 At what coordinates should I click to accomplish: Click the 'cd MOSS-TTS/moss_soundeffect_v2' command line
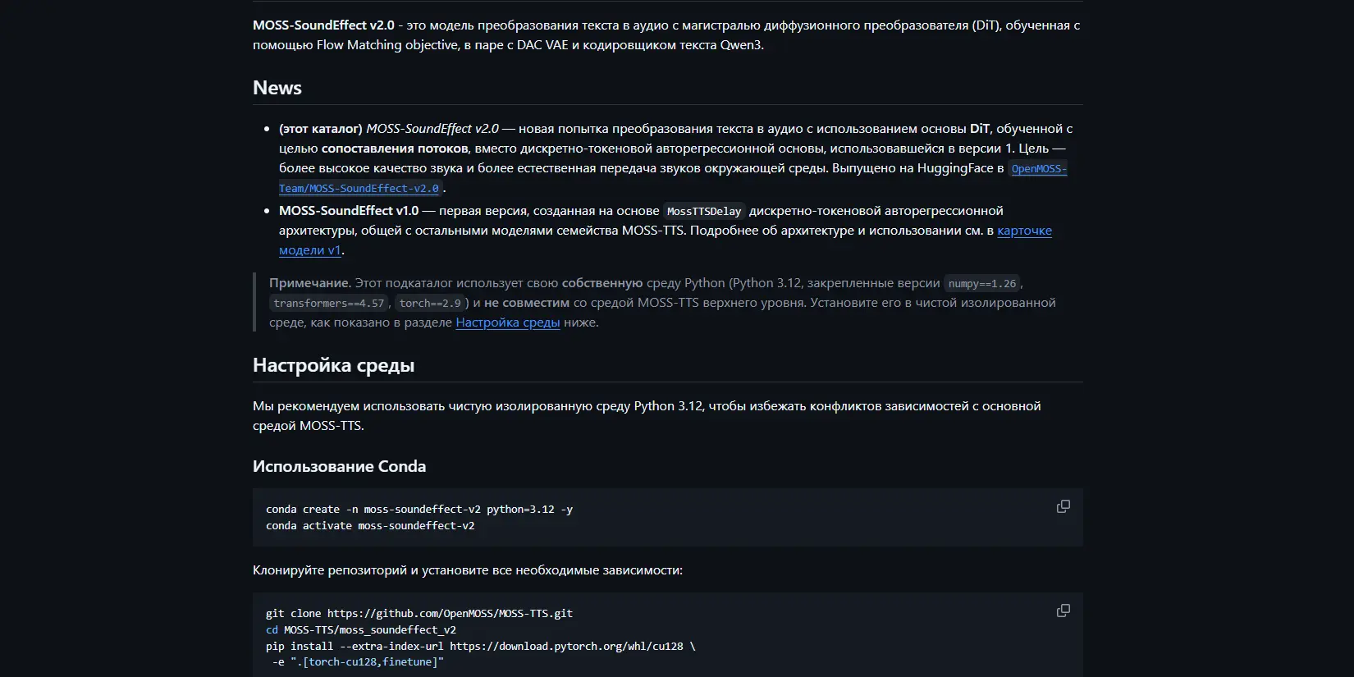coord(361,630)
